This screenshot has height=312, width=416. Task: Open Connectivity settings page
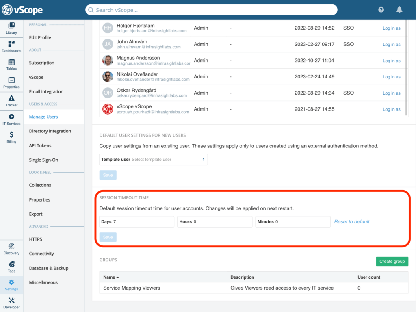click(41, 253)
